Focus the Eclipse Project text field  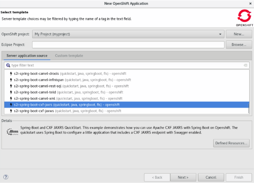pyautogui.click(x=128, y=45)
